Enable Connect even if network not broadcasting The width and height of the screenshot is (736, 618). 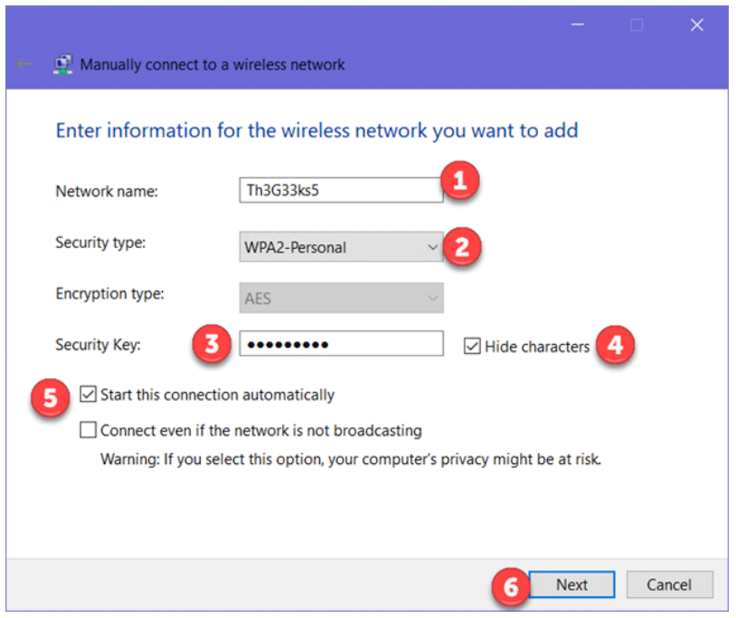pos(88,430)
